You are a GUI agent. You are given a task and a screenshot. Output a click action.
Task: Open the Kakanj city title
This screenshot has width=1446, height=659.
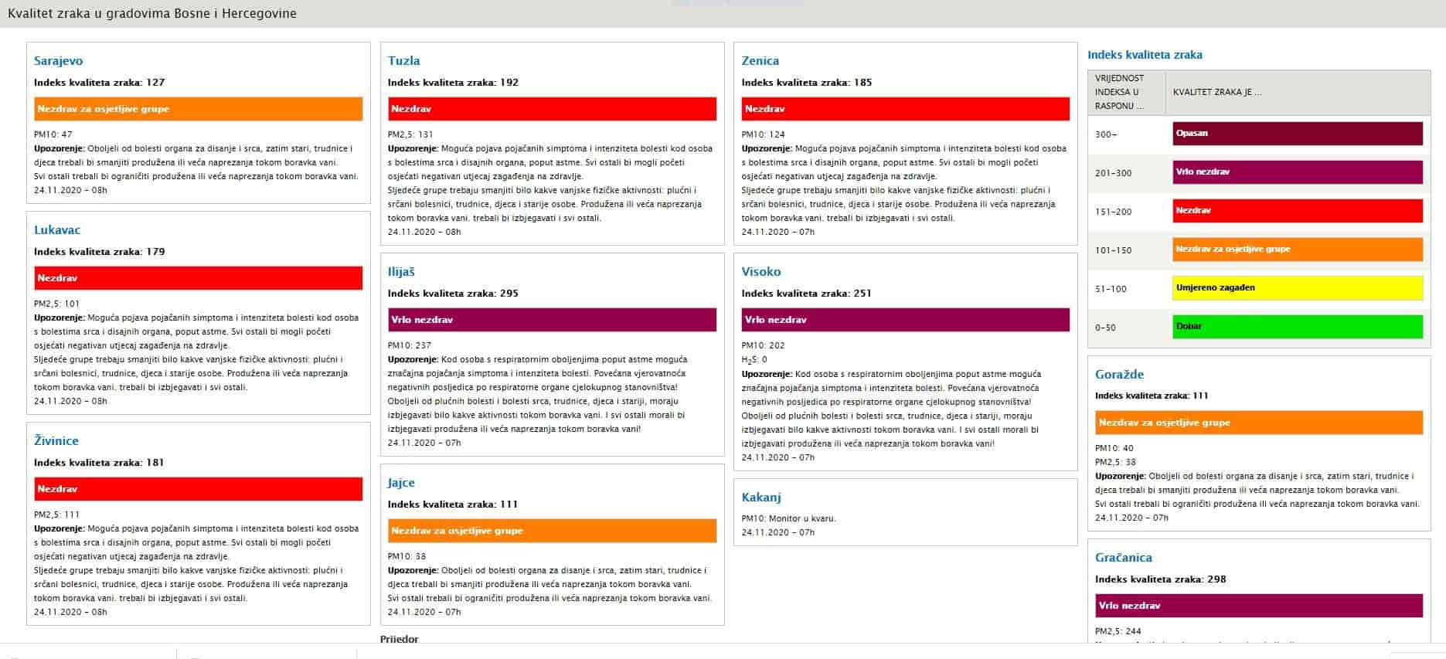click(761, 498)
